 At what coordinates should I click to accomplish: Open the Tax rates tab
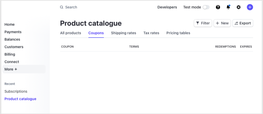point(151,33)
